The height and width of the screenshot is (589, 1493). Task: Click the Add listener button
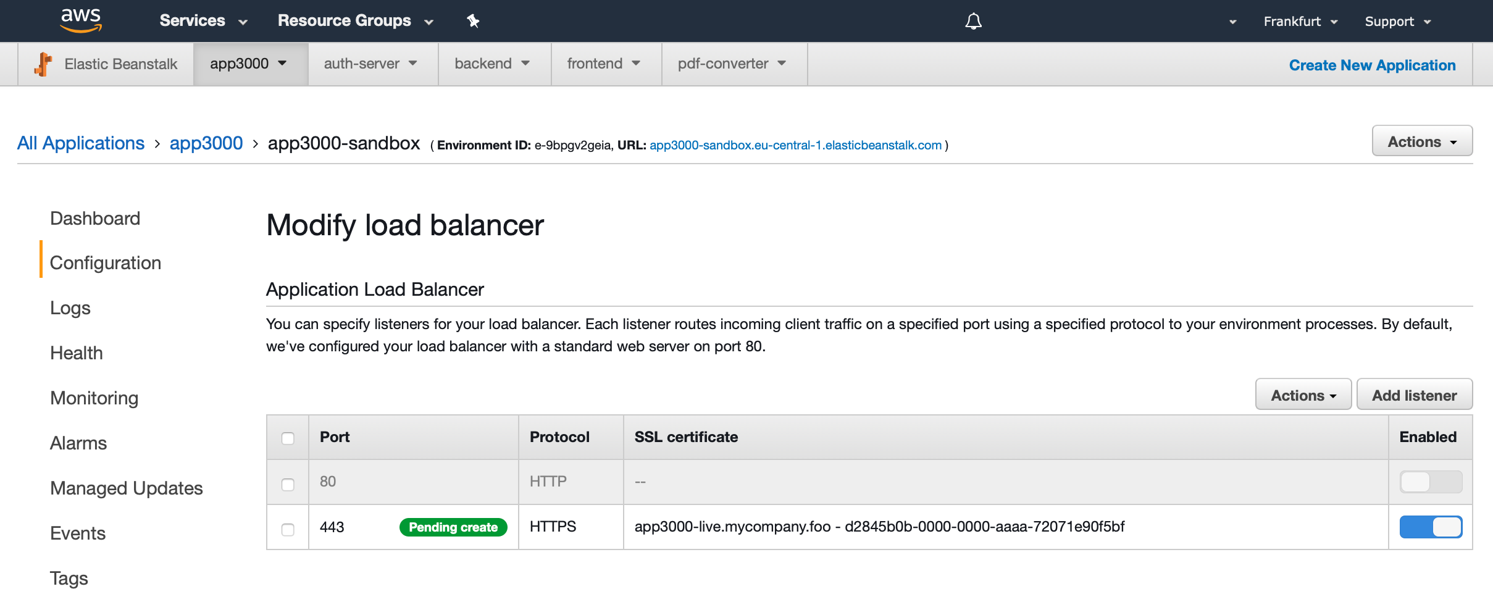pyautogui.click(x=1415, y=395)
